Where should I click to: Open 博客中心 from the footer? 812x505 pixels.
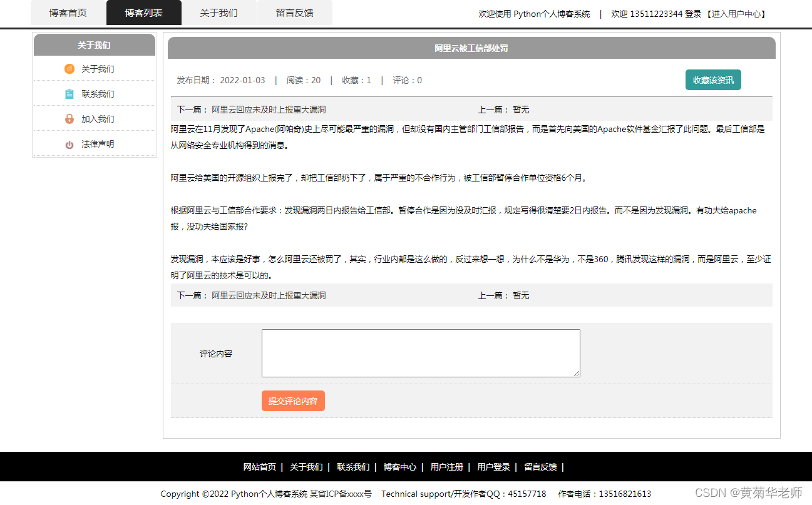coord(400,467)
